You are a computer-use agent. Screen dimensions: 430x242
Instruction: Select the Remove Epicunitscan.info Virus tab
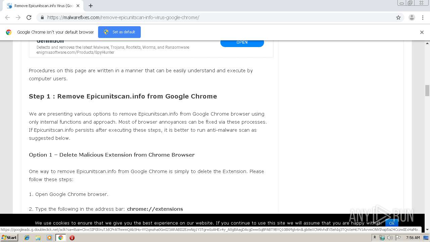click(42, 6)
